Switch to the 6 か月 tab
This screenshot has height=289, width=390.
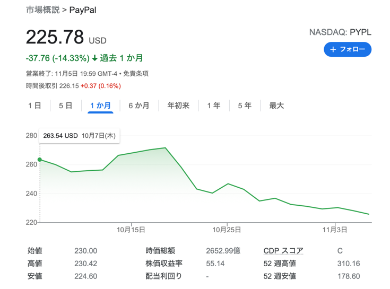[139, 106]
